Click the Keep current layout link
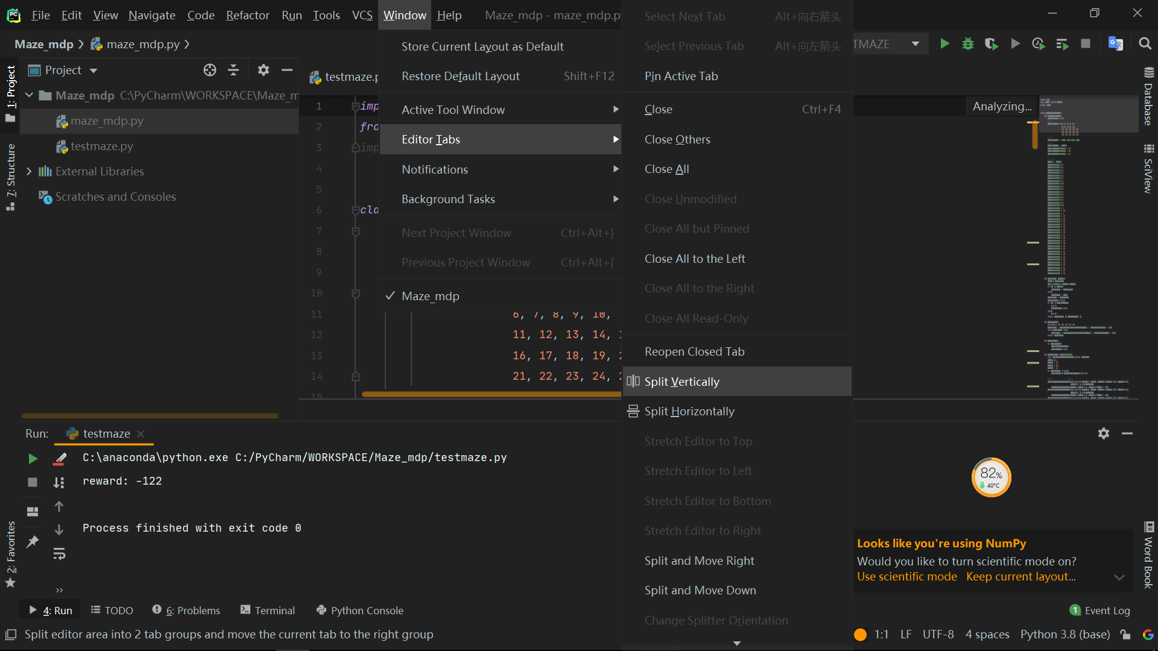 click(1020, 576)
